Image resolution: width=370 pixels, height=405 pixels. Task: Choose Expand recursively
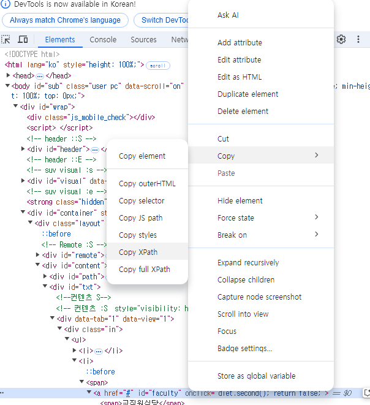tap(261, 262)
